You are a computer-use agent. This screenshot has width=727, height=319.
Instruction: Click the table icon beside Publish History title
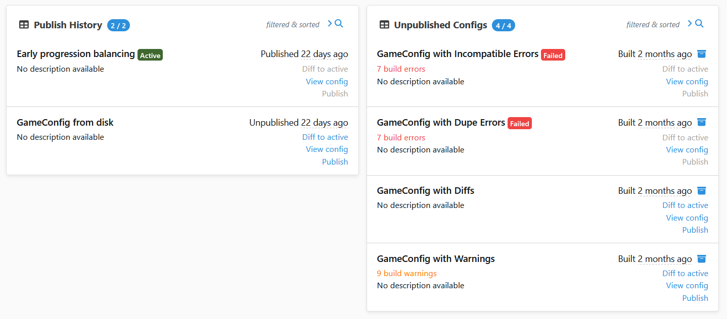click(x=24, y=24)
